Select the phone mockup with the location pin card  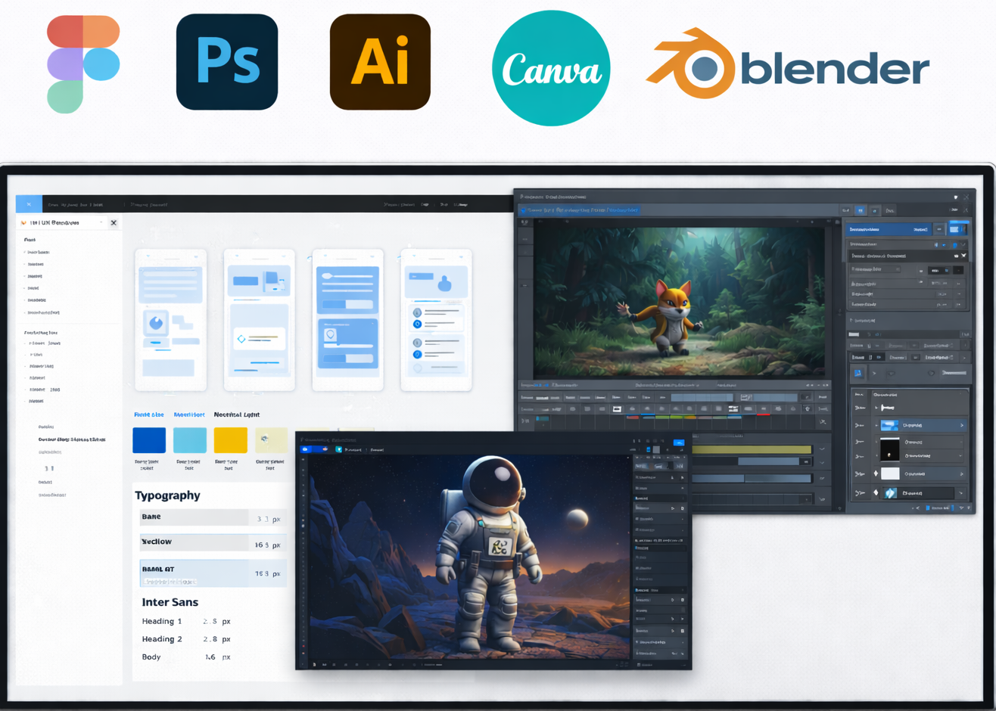348,320
